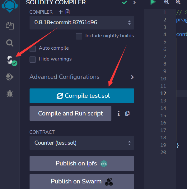
Task: Toggle the Hide warnings checkbox
Action: click(x=33, y=60)
